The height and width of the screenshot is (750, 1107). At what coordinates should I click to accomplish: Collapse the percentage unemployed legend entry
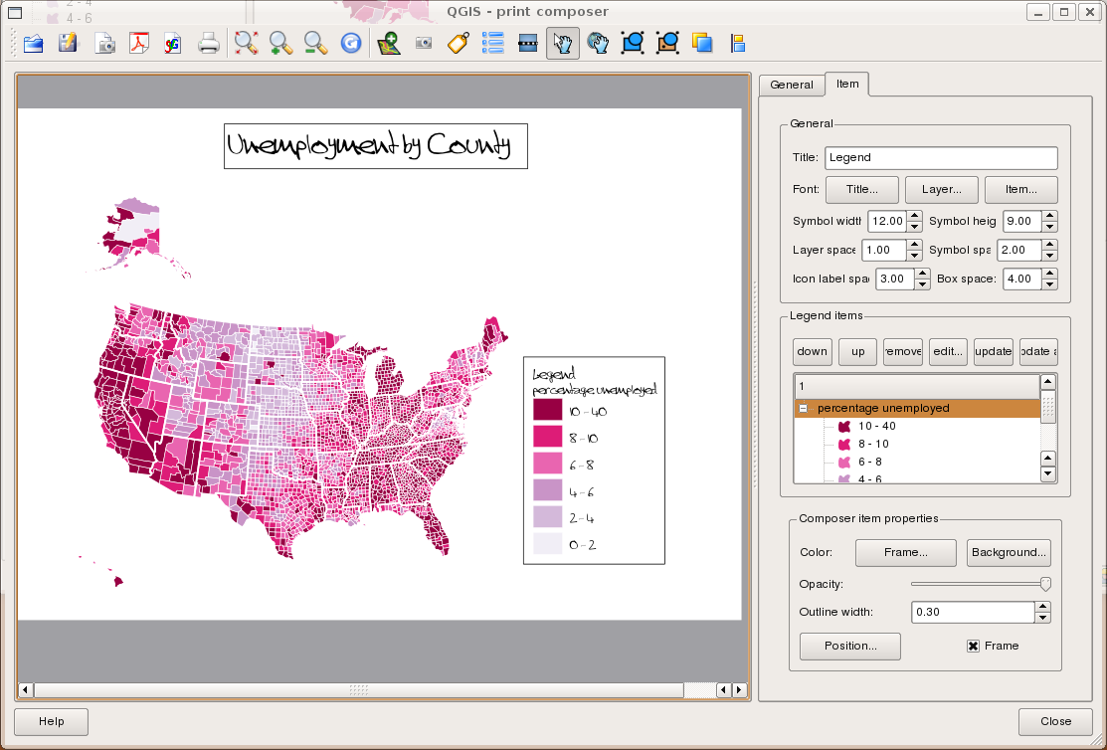pyautogui.click(x=802, y=408)
